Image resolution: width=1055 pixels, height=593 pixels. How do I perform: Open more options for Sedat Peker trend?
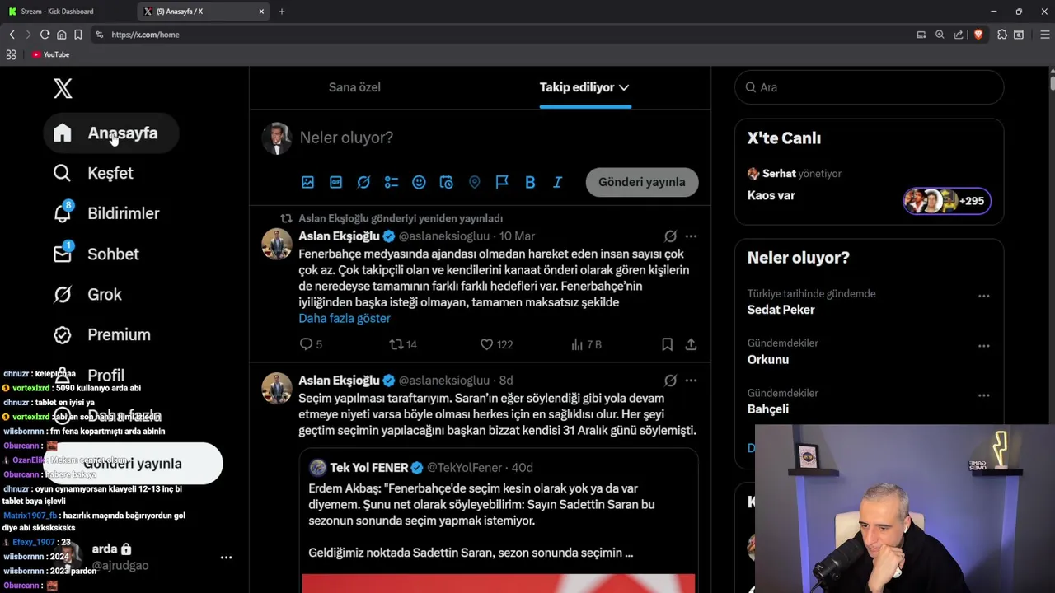click(983, 296)
